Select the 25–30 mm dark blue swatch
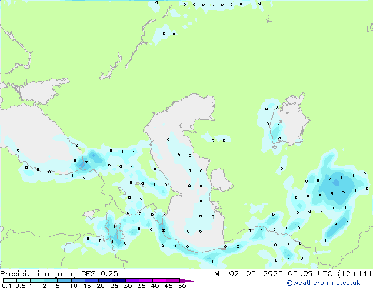373x288 pixels. point(119,280)
